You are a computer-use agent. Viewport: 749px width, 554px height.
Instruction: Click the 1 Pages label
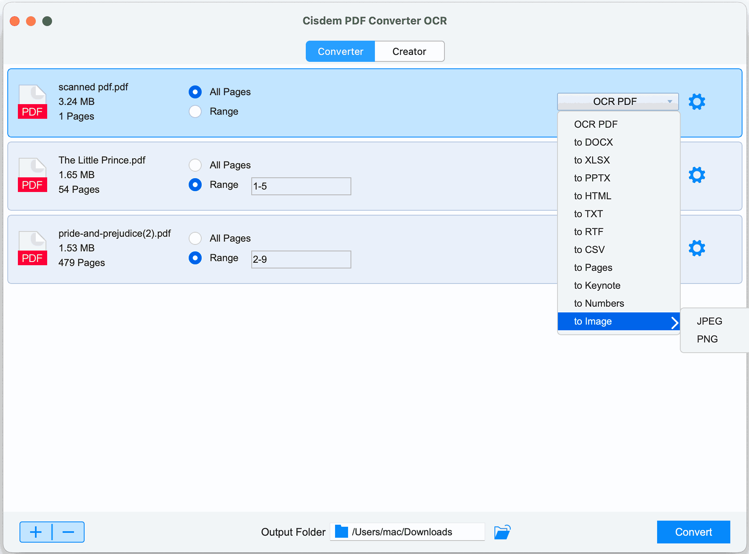(x=76, y=116)
